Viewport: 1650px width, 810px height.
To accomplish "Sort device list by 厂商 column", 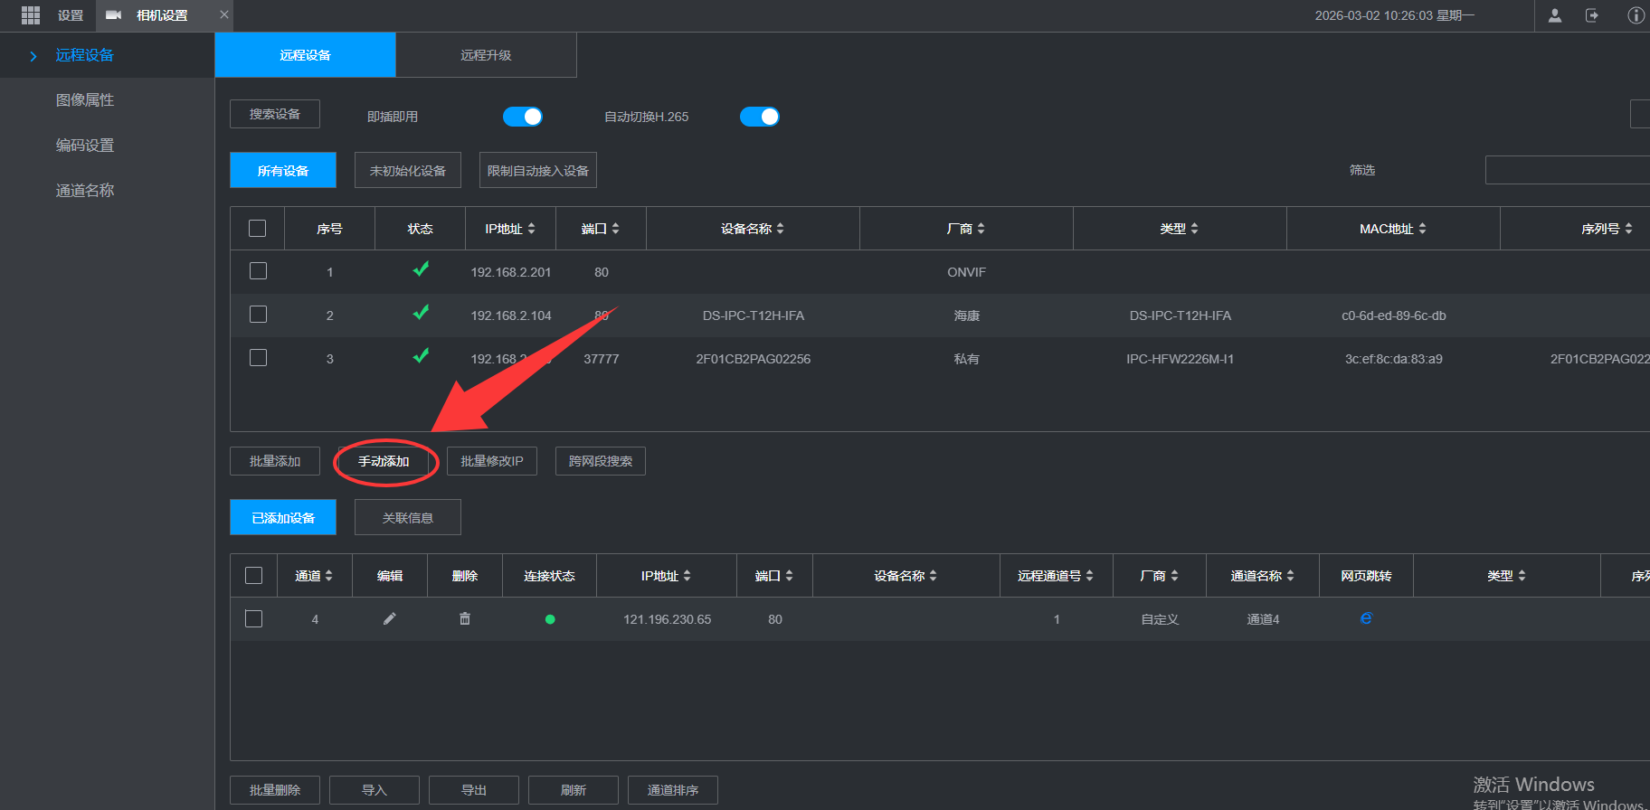I will 965,229.
